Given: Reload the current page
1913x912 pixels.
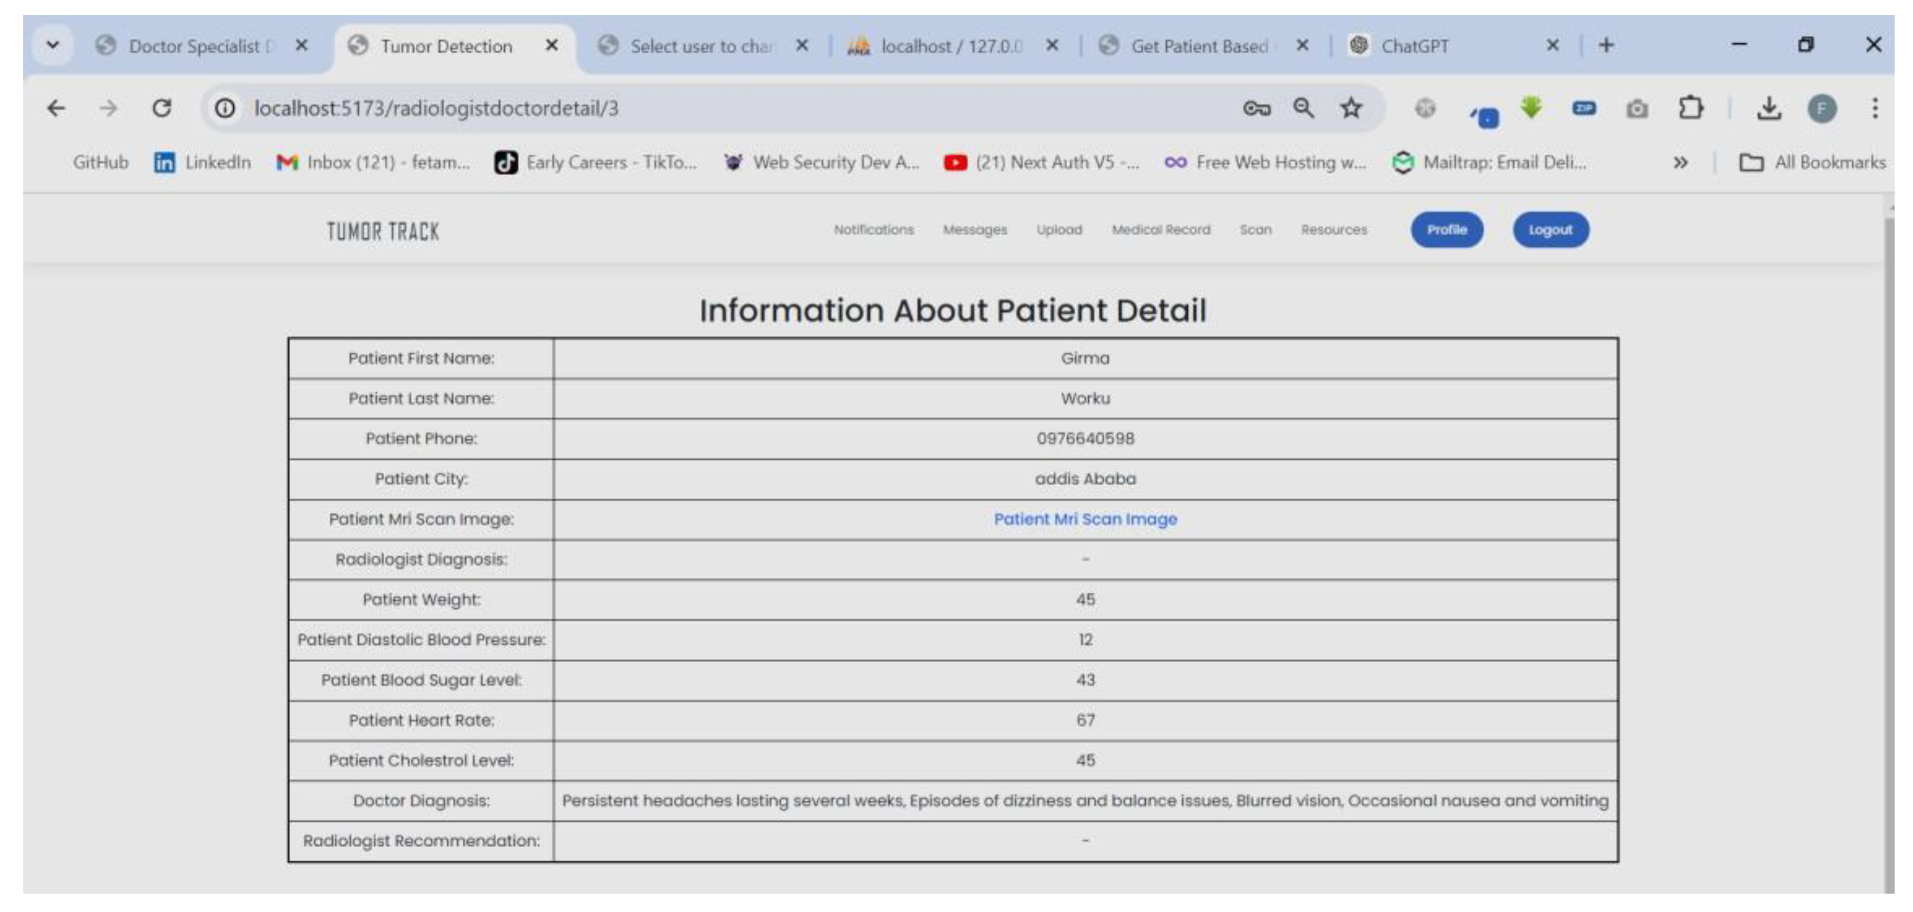Looking at the screenshot, I should tap(162, 108).
